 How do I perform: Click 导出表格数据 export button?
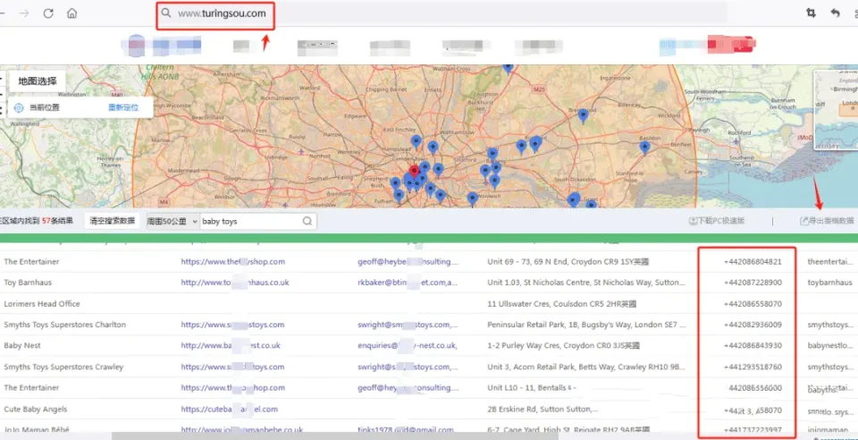827,221
